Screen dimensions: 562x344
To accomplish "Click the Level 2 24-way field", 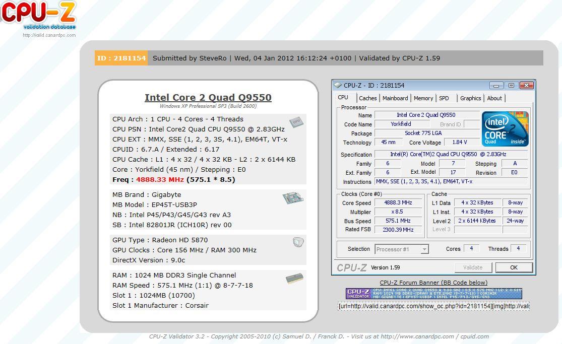I will (x=515, y=221).
